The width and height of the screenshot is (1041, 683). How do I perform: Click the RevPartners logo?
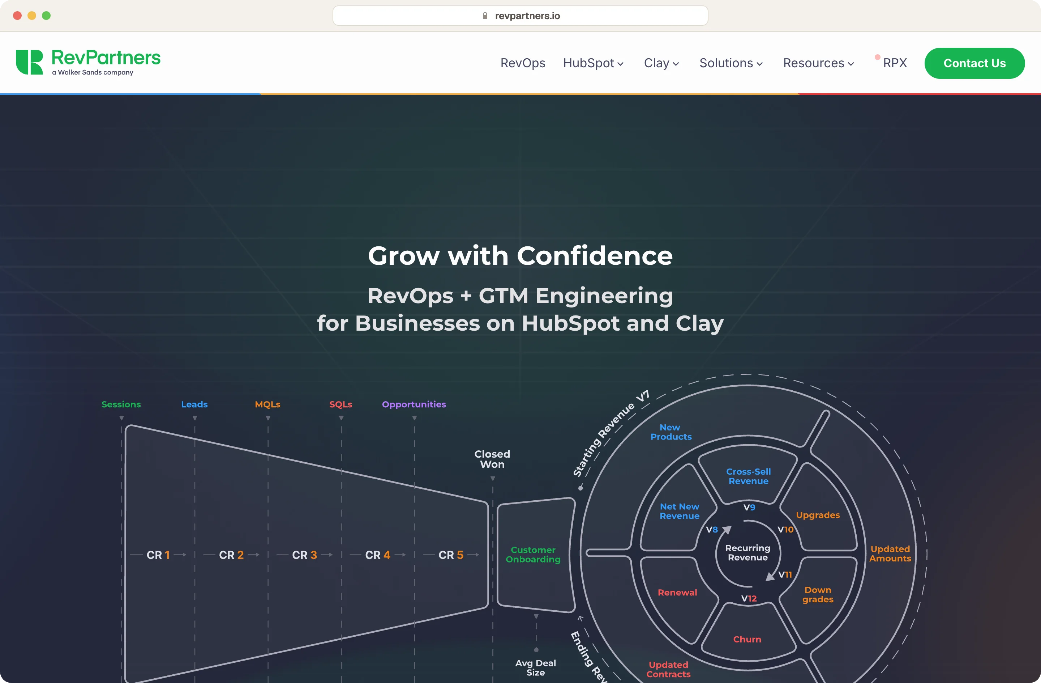point(88,62)
